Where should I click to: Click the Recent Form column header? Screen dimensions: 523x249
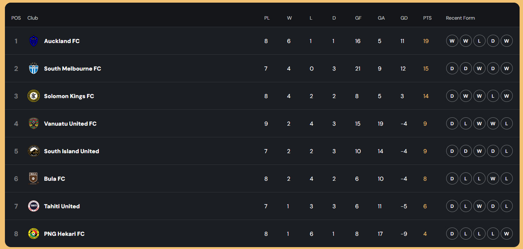pyautogui.click(x=460, y=18)
